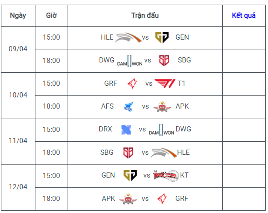Click the Afreeca Freecs logo
The height and width of the screenshot is (213, 268).
129,107
